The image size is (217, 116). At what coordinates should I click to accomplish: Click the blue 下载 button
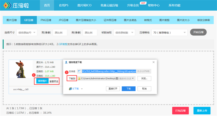[129, 89]
